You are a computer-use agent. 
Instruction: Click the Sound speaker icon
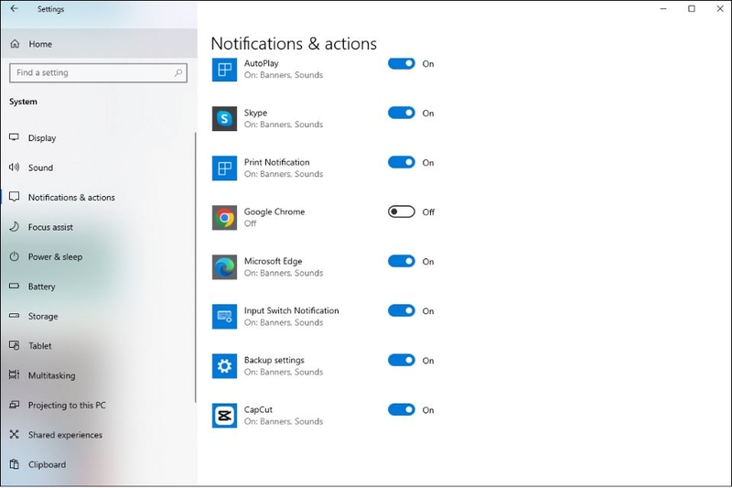coord(14,168)
